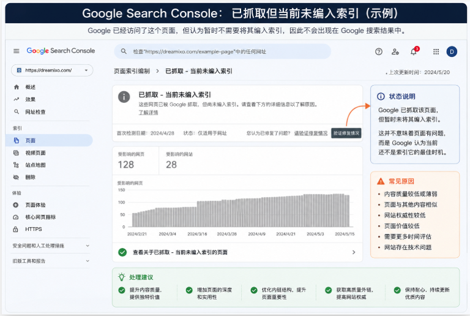470x316 pixels.
Task: Click 网站存在技术问题 reason
Action: point(408,247)
